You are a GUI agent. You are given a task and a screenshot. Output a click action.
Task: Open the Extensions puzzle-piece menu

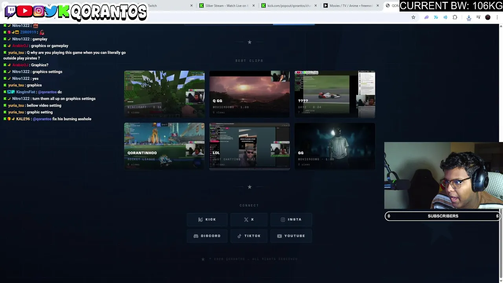[455, 17]
